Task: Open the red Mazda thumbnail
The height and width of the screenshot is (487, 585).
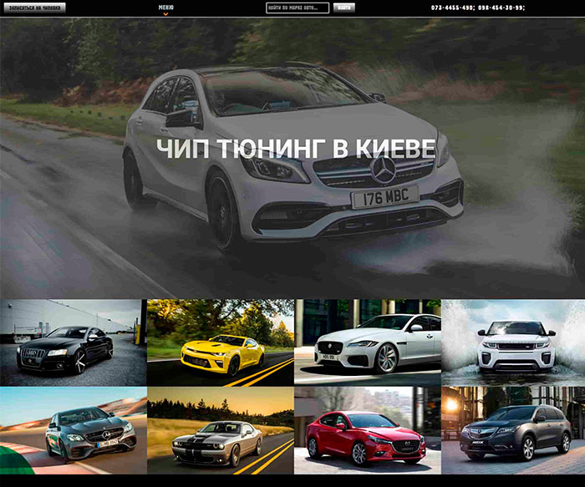Action: tap(368, 430)
